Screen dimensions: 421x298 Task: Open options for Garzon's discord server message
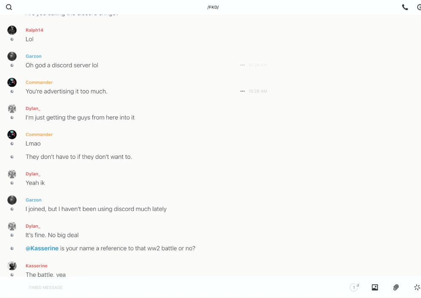tap(242, 65)
